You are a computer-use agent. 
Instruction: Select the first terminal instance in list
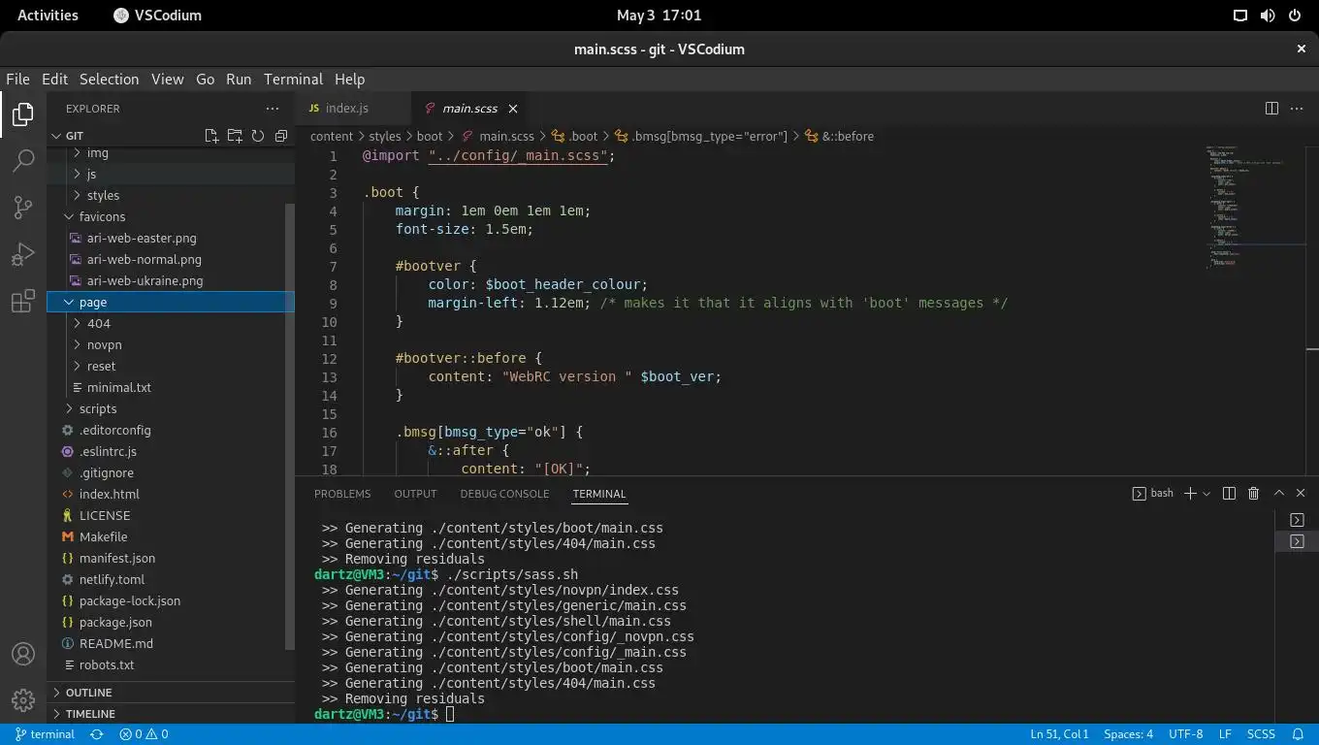[x=1297, y=521]
